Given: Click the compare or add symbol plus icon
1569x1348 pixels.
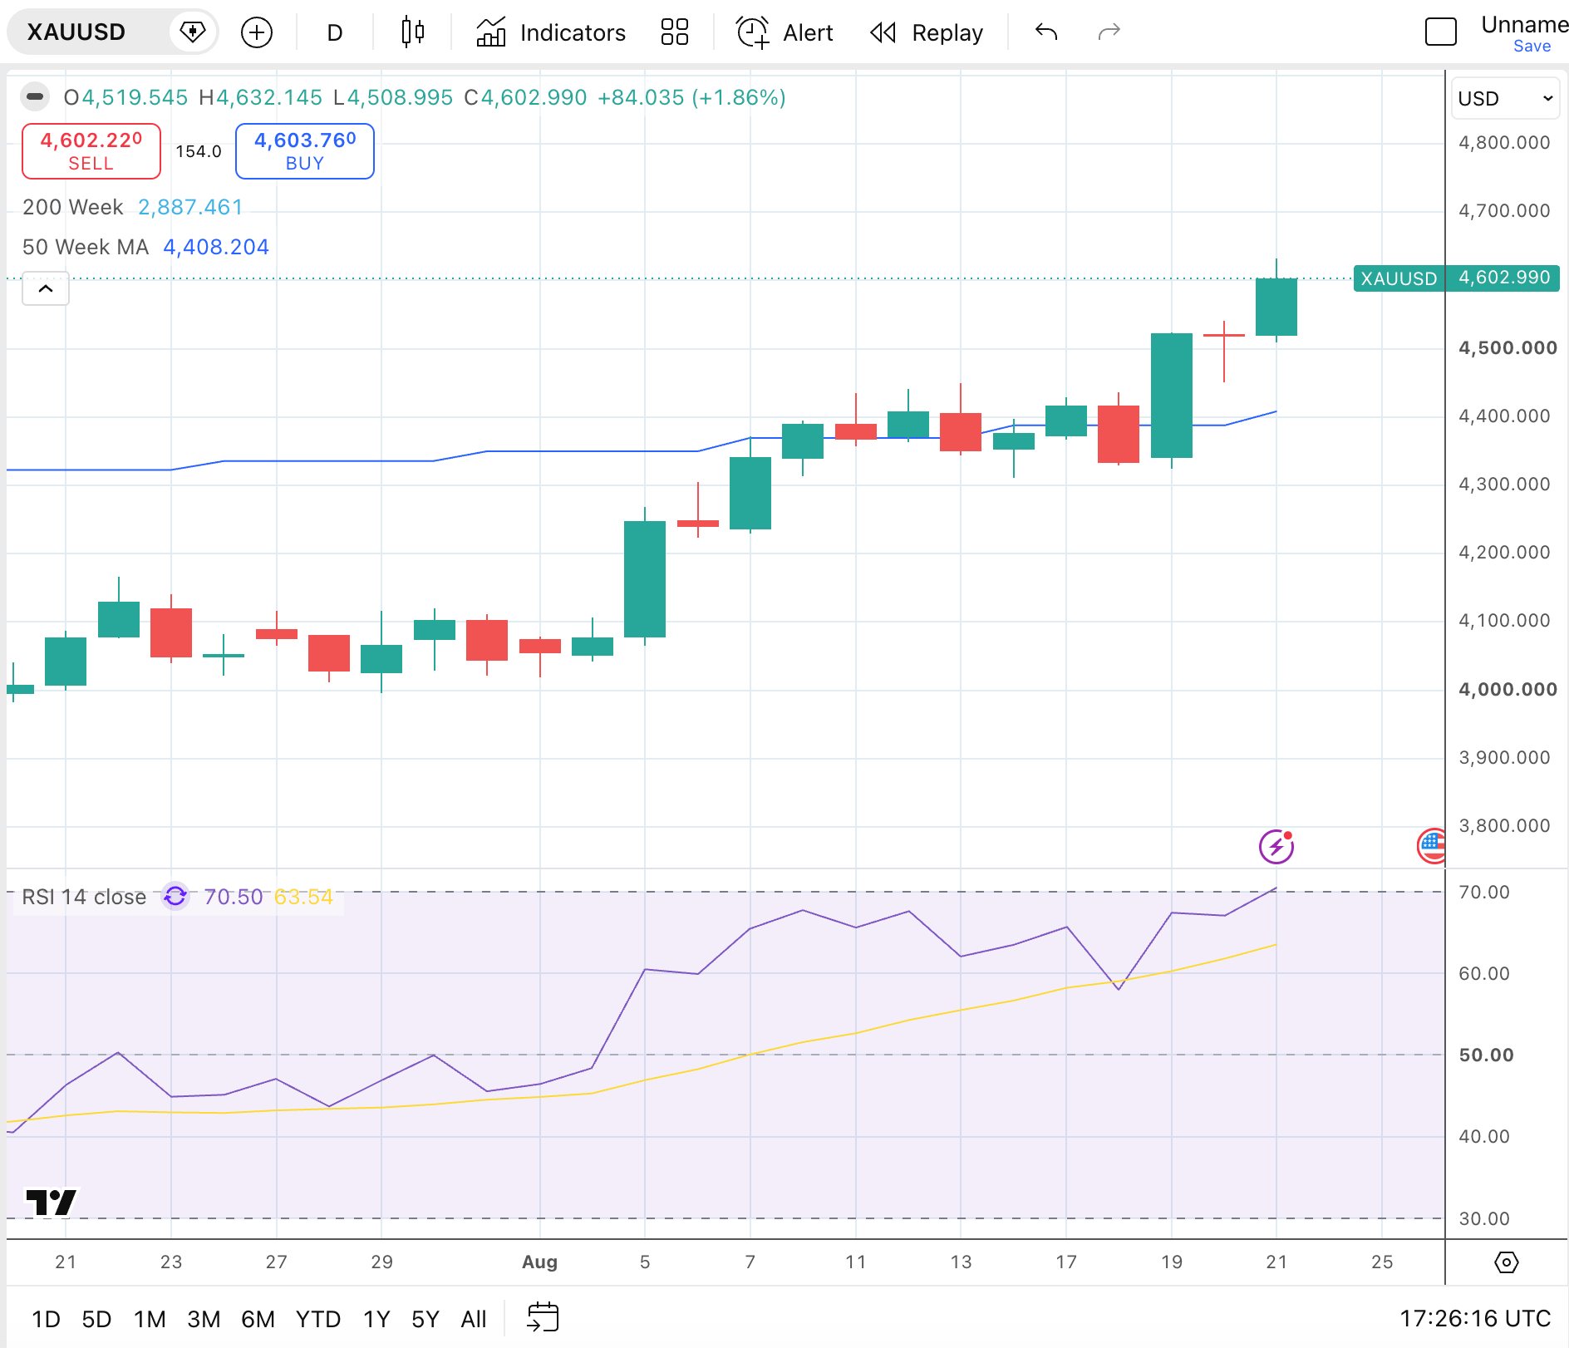Looking at the screenshot, I should pyautogui.click(x=256, y=32).
